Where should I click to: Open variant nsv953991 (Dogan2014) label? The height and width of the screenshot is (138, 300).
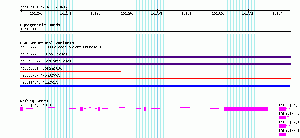[x=41, y=68]
